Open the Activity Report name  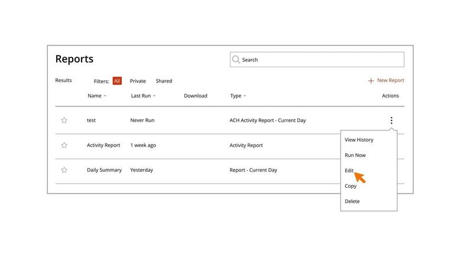[103, 145]
